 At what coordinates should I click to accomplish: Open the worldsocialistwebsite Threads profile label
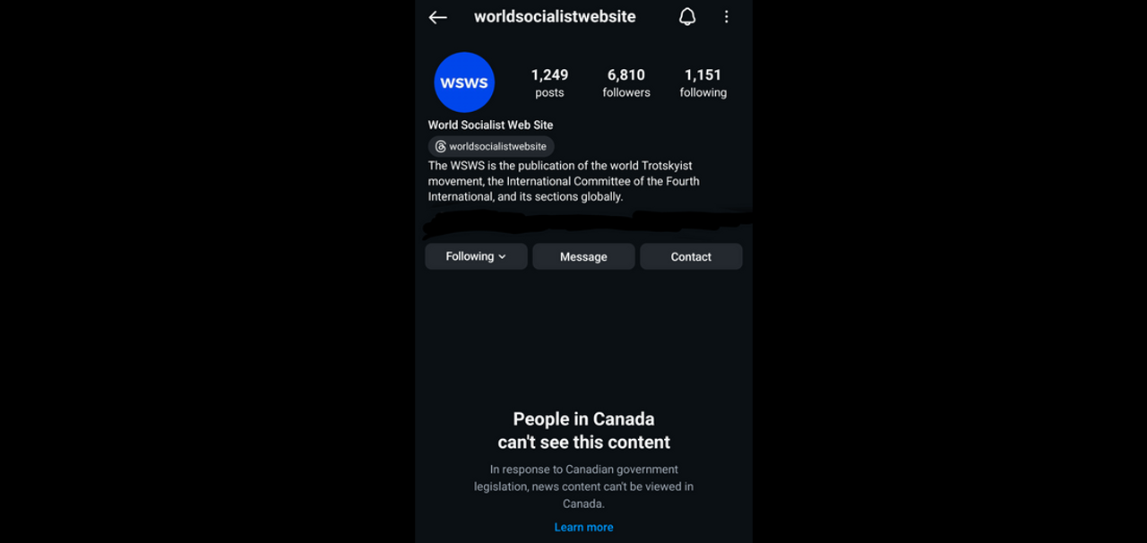497,147
